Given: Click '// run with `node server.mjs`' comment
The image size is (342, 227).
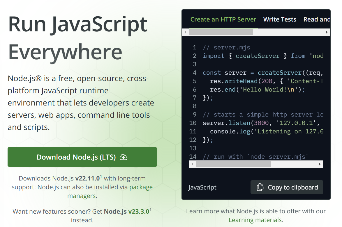Looking at the screenshot, I should [x=256, y=157].
